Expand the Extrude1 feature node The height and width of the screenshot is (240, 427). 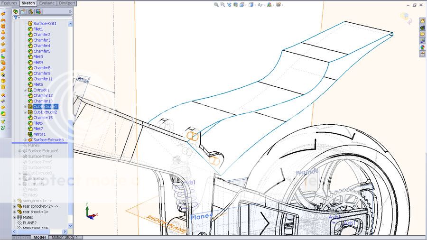[x=25, y=90]
